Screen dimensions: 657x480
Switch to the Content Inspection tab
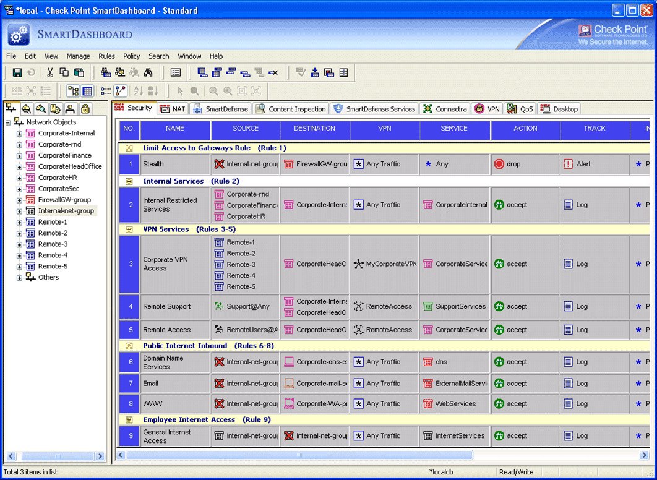[x=291, y=109]
